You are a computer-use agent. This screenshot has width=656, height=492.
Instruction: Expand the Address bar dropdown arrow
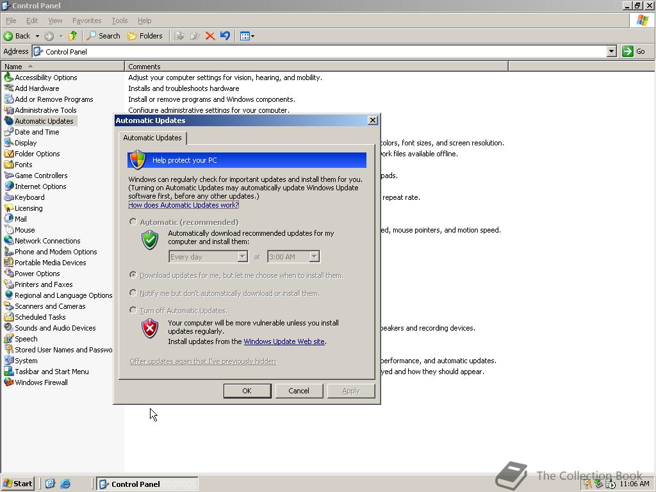612,51
